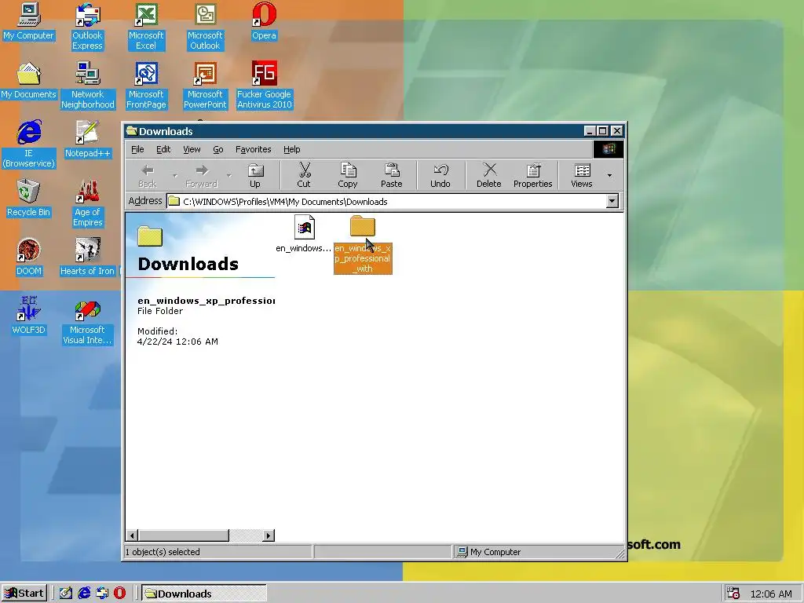This screenshot has width=804, height=603.
Task: Click the horizontal scrollbar thumb
Action: coord(183,535)
